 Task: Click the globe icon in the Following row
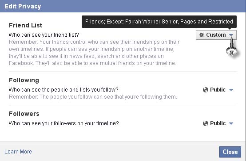205,90
